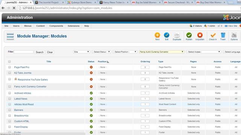
Task: Check the Fancy AJAX Currency Convertor checkbox
Action: pyautogui.click(x=9, y=87)
